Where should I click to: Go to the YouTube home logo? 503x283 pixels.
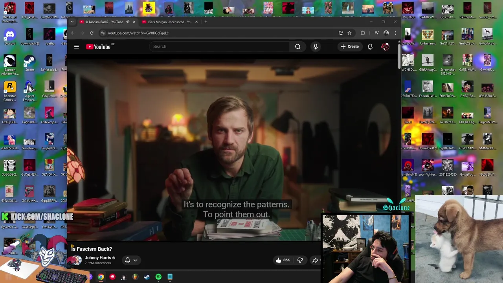pos(98,47)
